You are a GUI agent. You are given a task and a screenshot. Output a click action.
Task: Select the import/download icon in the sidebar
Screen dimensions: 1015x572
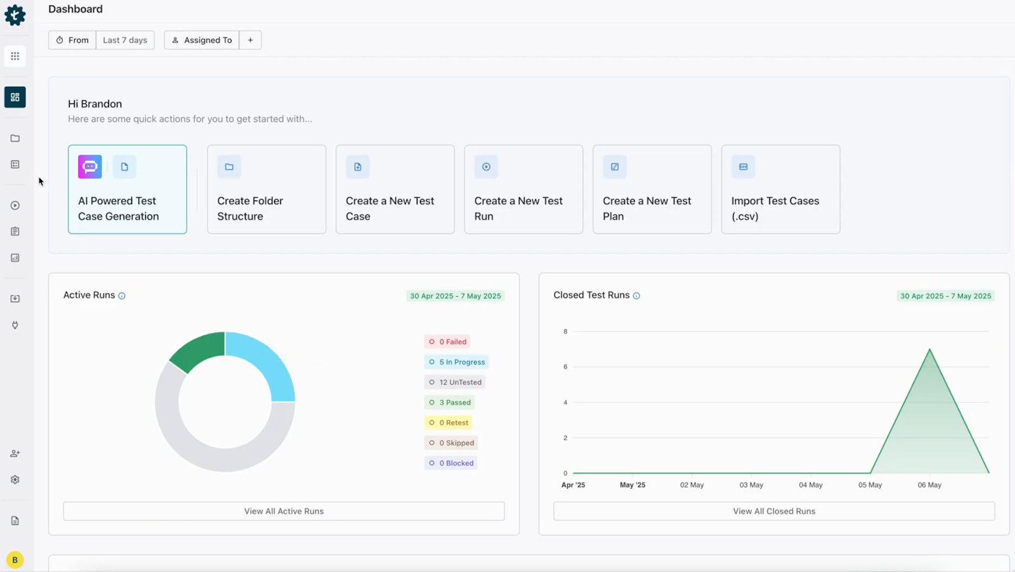click(15, 298)
